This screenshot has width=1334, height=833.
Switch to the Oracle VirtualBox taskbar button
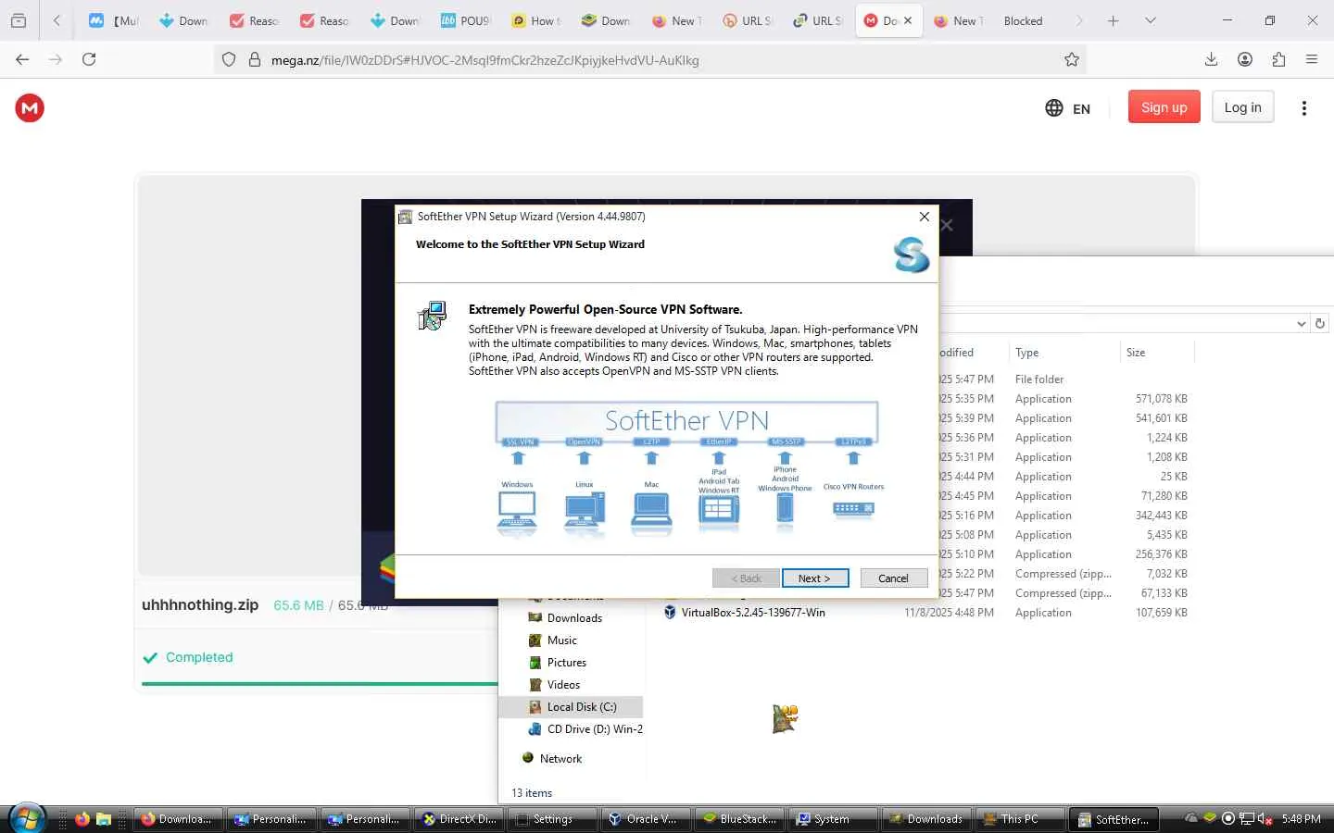[x=644, y=819]
